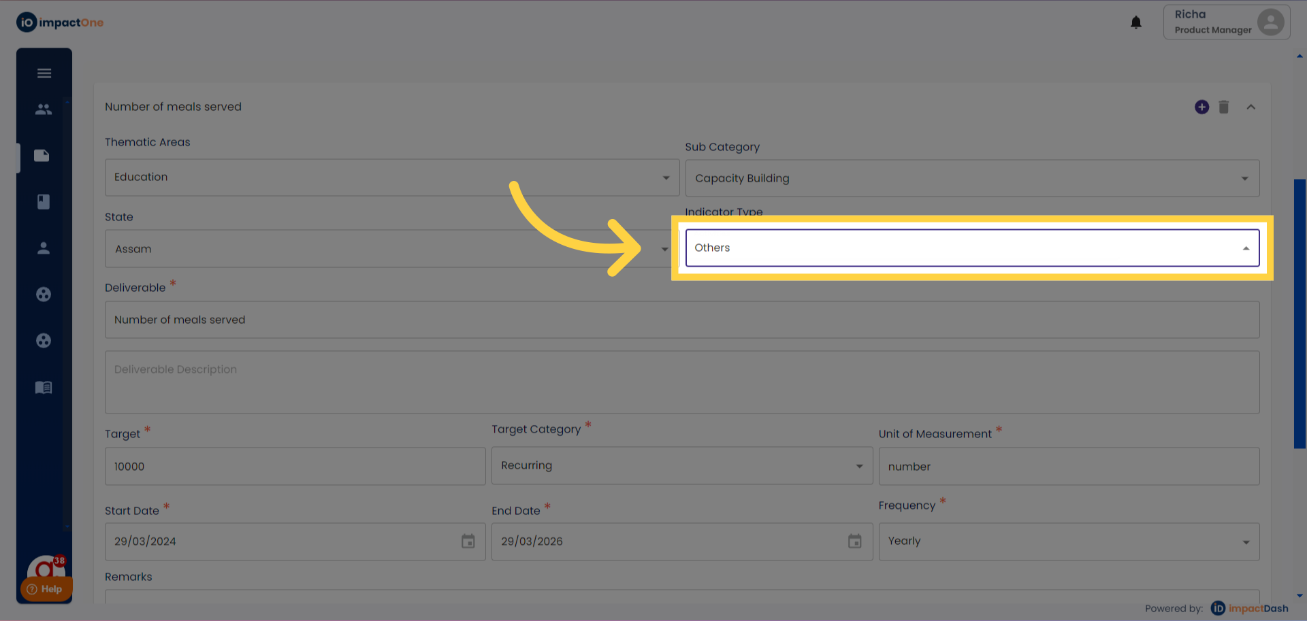Click the Target input field
Screen dimensions: 1307x621
[x=295, y=467]
